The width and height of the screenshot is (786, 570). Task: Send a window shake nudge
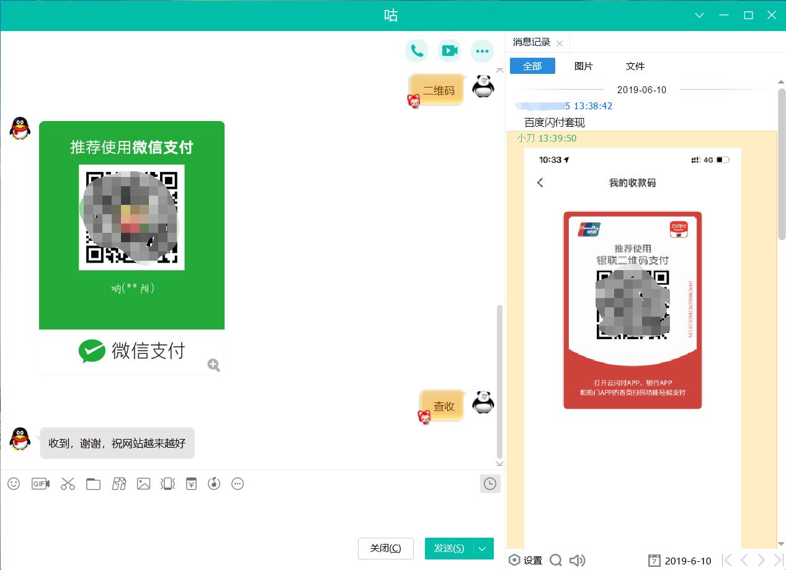point(167,484)
